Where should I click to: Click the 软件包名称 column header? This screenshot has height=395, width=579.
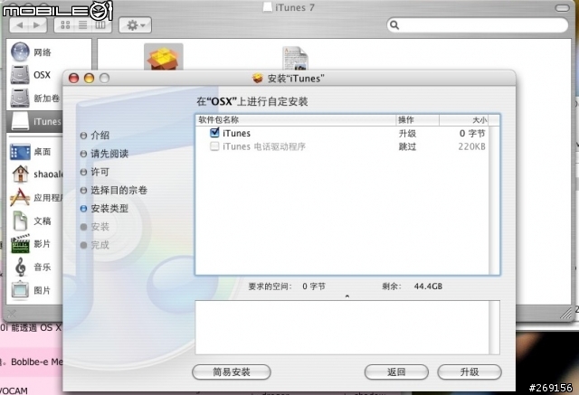click(296, 120)
